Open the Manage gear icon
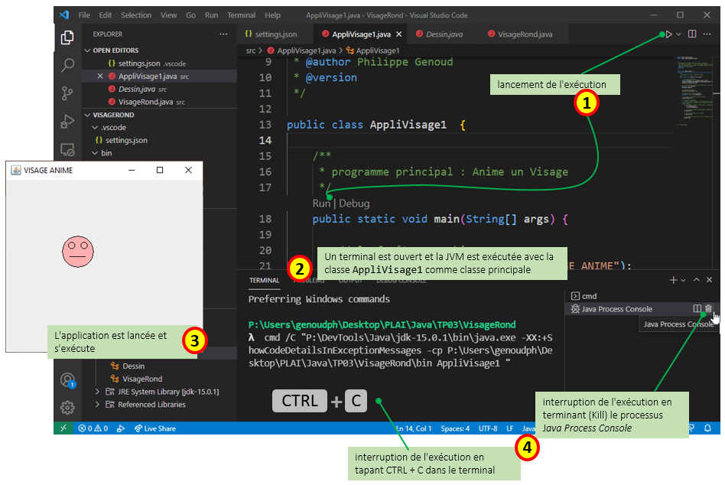The image size is (725, 485). pos(67,407)
